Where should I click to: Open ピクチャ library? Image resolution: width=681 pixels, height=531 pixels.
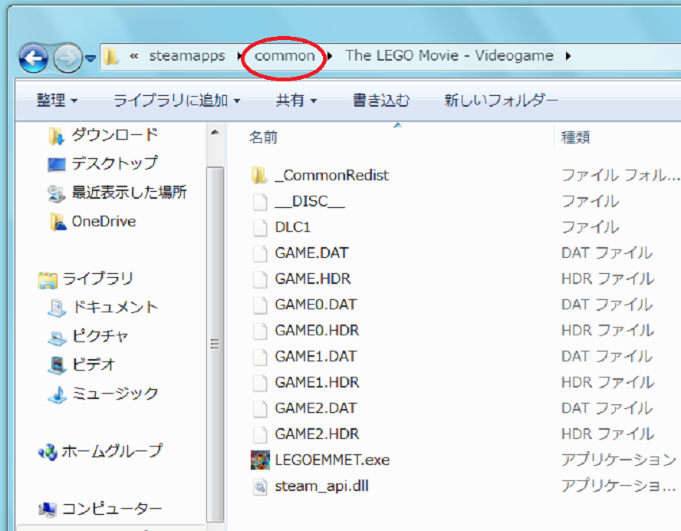100,336
